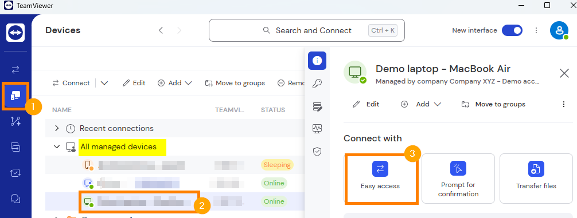Open the shield protection tab icon
The height and width of the screenshot is (218, 577).
317,152
